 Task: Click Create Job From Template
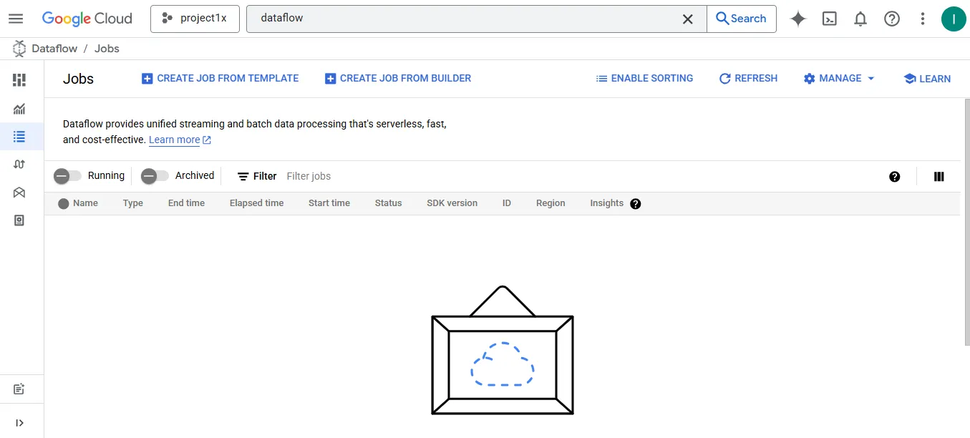coord(220,79)
